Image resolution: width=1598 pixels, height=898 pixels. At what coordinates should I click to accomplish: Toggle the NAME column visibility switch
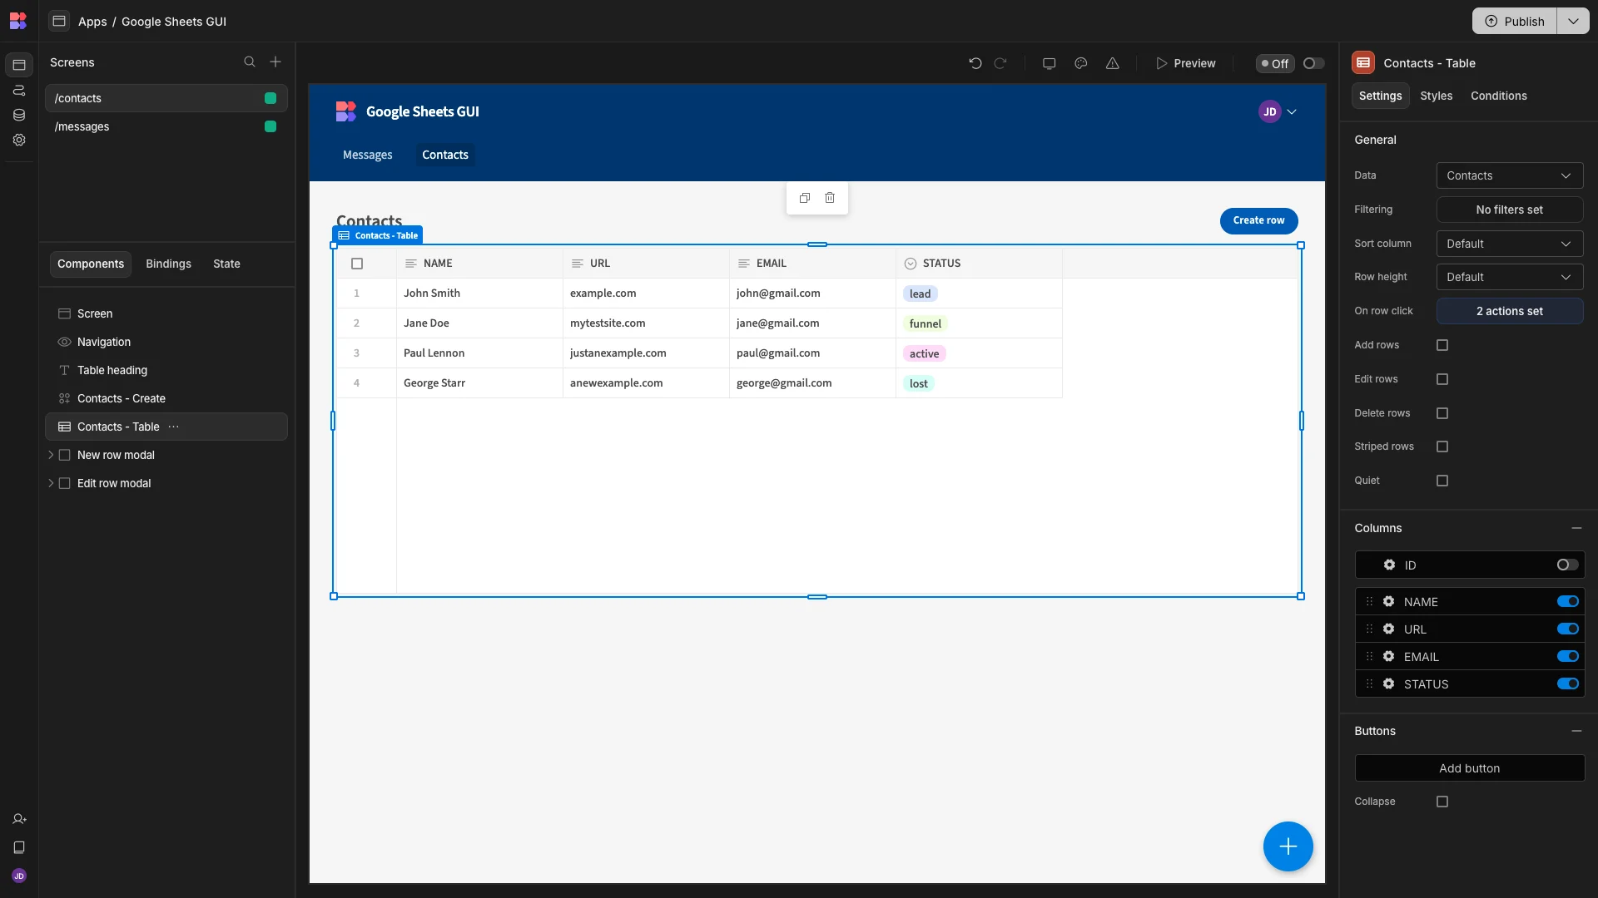pyautogui.click(x=1568, y=602)
